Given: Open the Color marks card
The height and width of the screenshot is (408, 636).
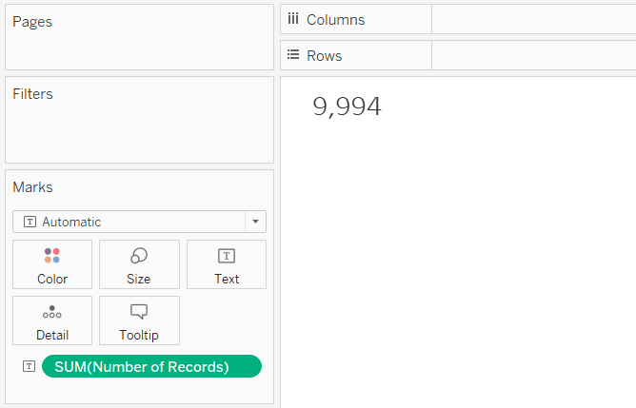Looking at the screenshot, I should (52, 264).
